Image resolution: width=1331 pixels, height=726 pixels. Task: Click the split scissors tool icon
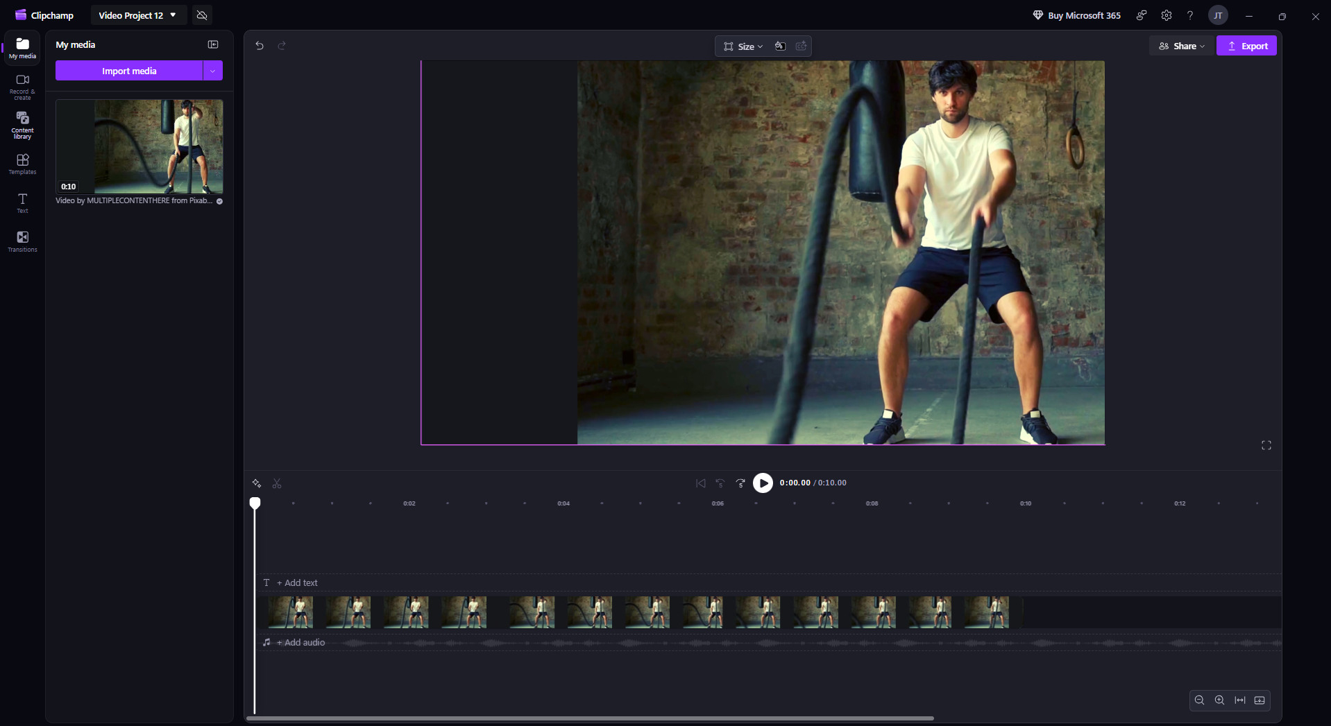pos(277,483)
